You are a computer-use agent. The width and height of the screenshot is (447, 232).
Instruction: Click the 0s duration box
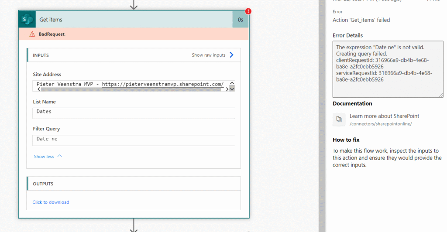click(x=241, y=19)
